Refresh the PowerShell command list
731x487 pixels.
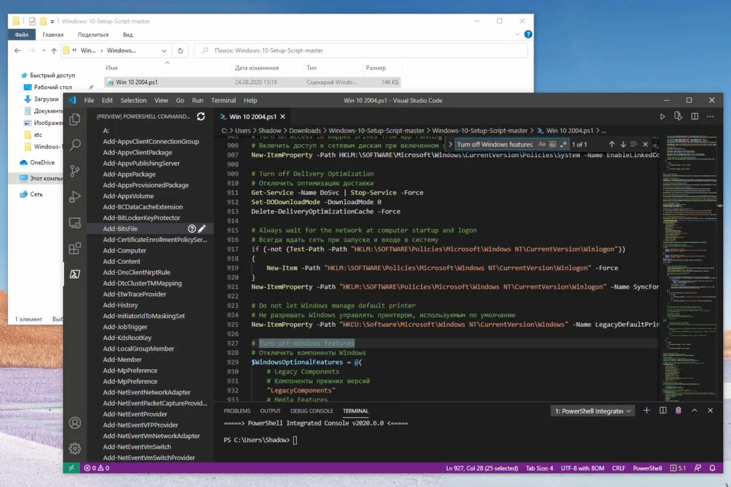pyautogui.click(x=201, y=116)
